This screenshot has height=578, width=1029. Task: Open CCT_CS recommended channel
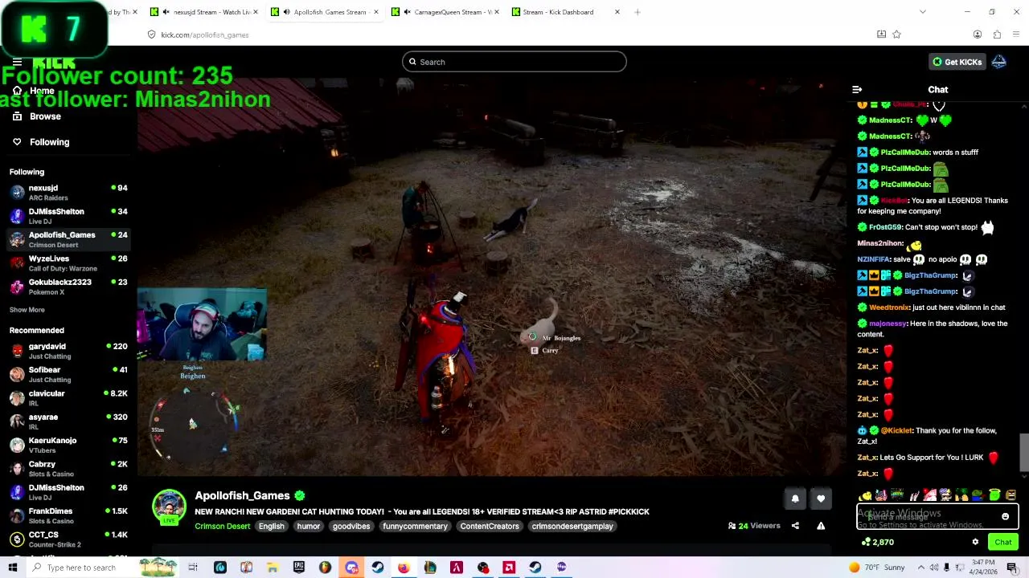coord(68,539)
